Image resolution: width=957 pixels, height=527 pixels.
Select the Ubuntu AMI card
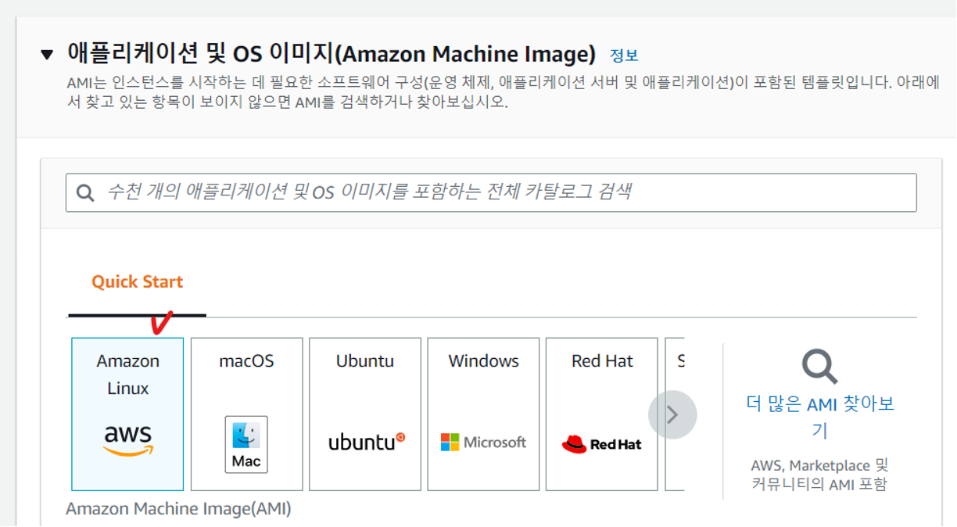pos(365,414)
